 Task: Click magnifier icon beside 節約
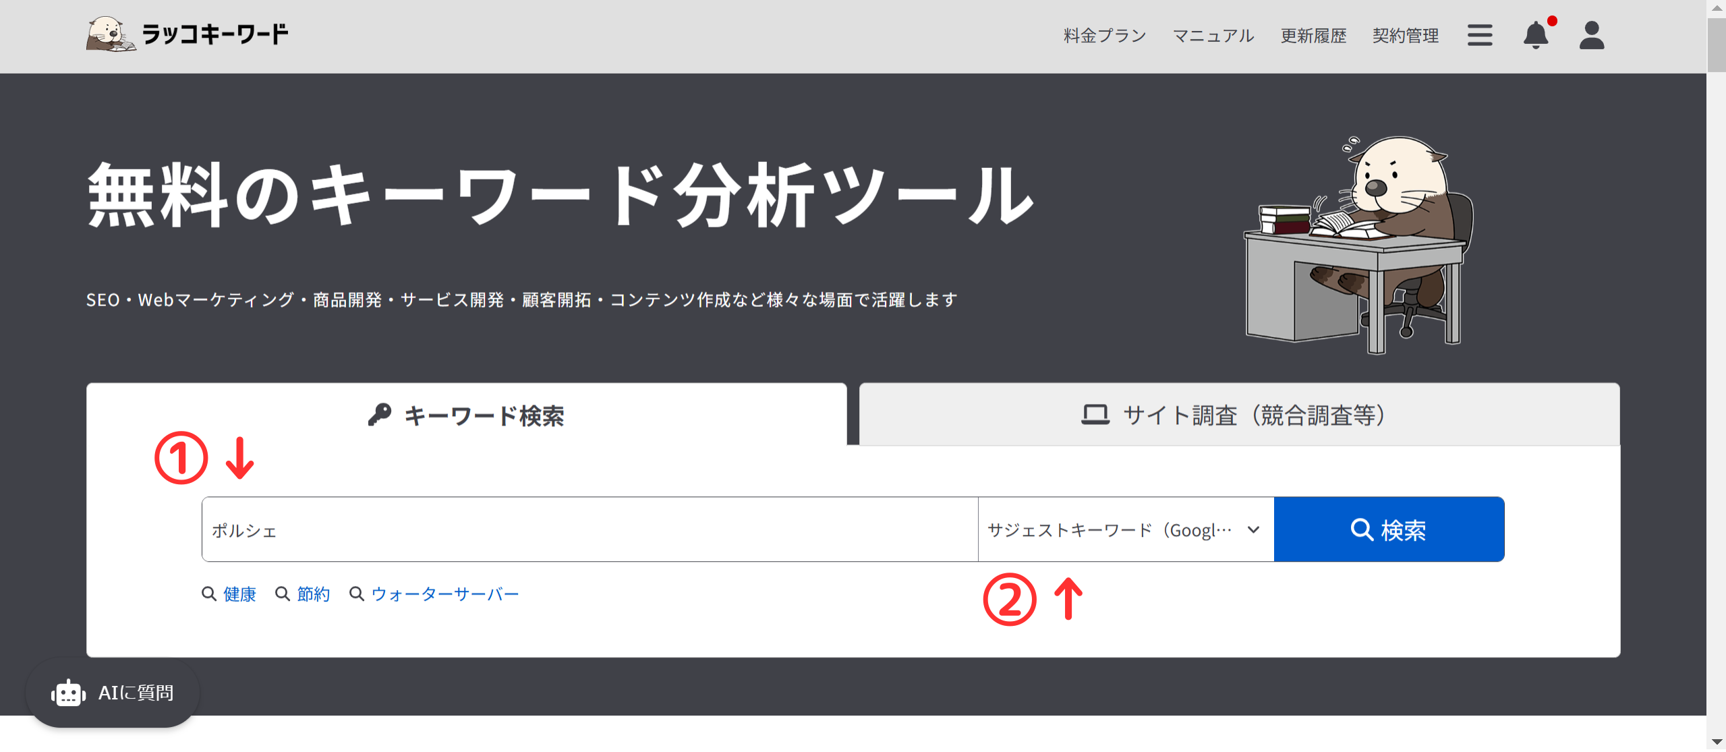283,594
